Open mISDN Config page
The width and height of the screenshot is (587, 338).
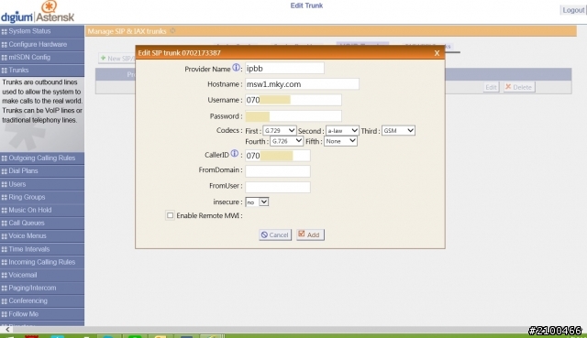point(42,57)
